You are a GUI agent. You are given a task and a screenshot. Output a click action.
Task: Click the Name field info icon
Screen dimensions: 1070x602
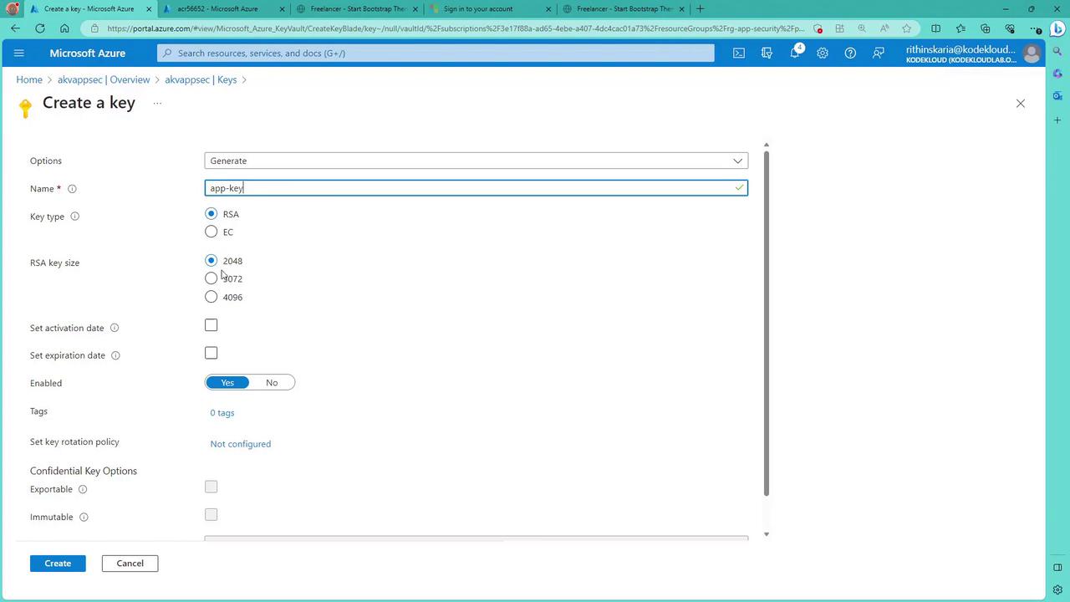(x=72, y=189)
